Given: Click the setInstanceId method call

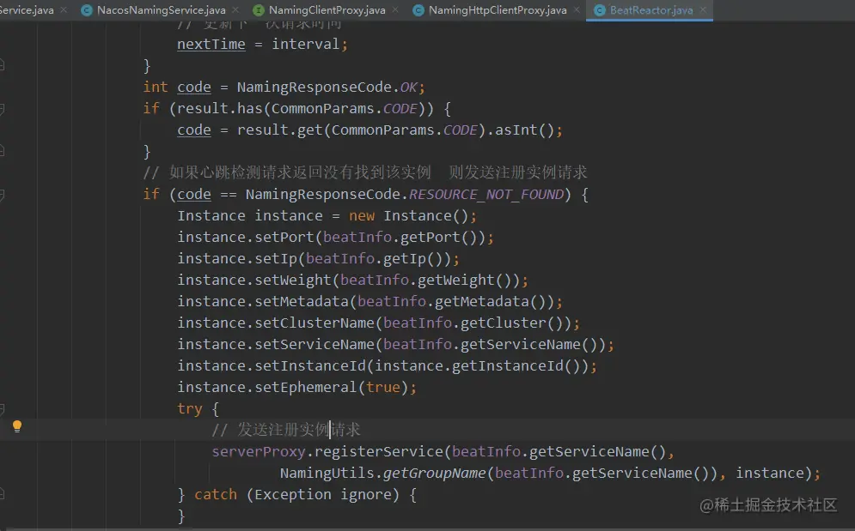Looking at the screenshot, I should (309, 366).
